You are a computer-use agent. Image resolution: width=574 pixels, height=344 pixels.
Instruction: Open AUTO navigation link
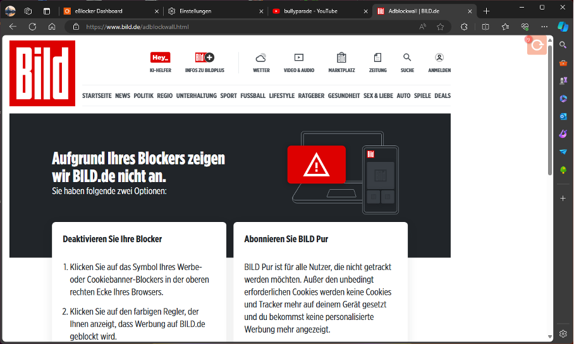click(403, 95)
